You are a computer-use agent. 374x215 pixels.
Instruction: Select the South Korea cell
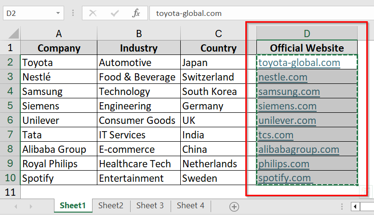pos(218,91)
